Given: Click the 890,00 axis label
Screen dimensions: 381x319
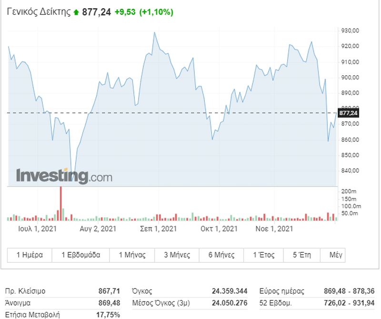Looking at the screenshot, I should point(350,93).
